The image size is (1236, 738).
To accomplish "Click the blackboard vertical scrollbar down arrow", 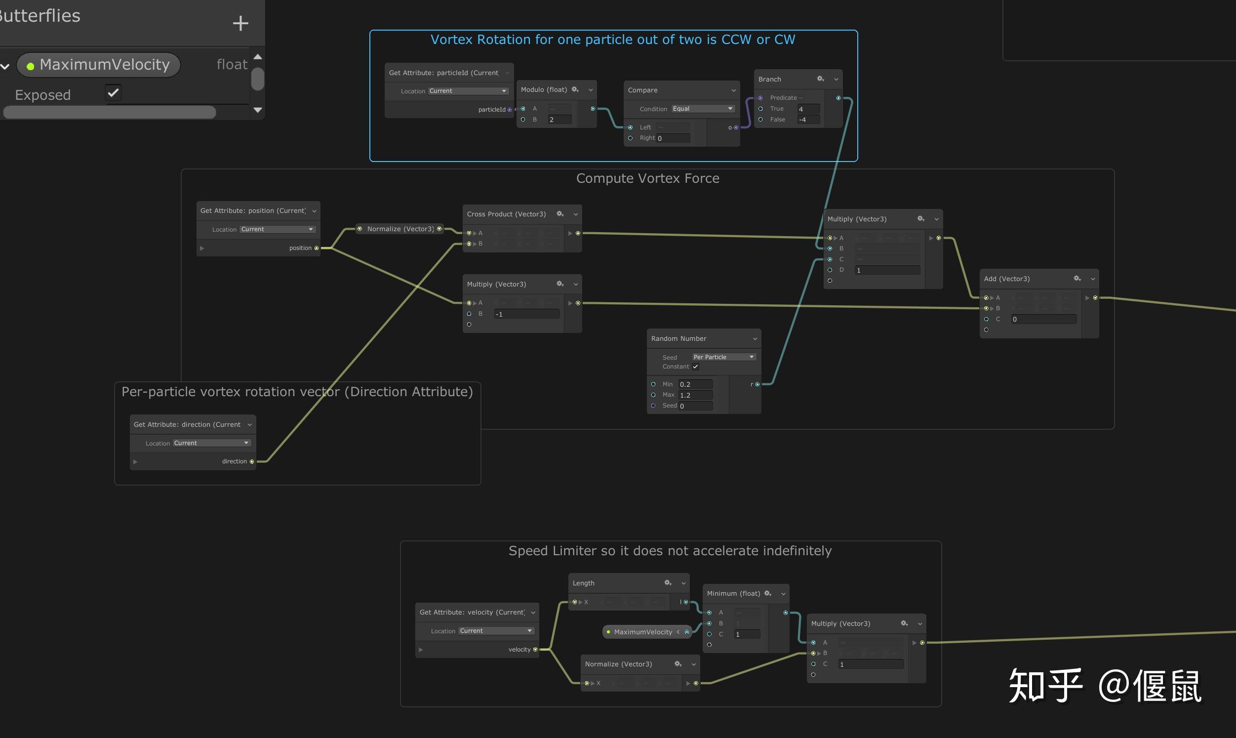I will pos(257,110).
